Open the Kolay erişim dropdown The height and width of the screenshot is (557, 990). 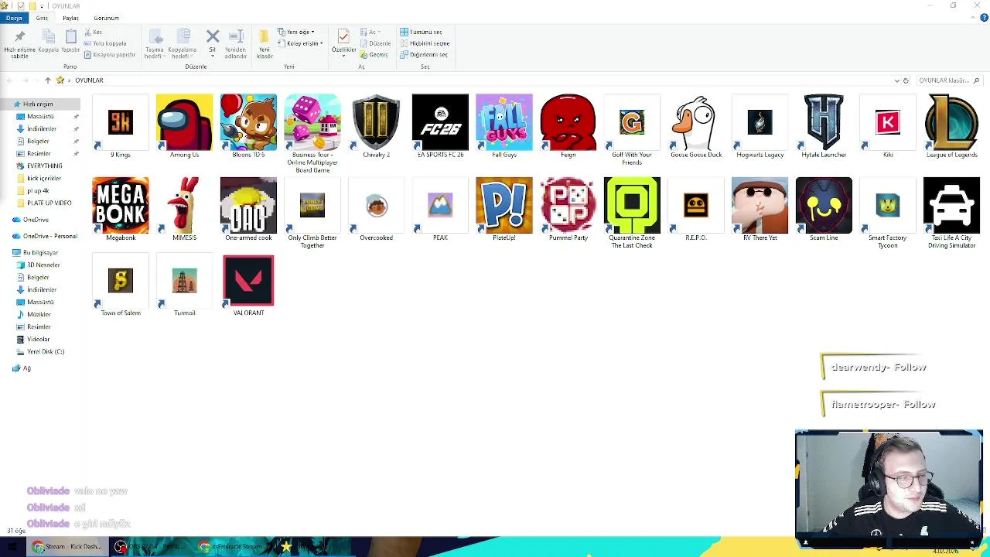[x=301, y=43]
